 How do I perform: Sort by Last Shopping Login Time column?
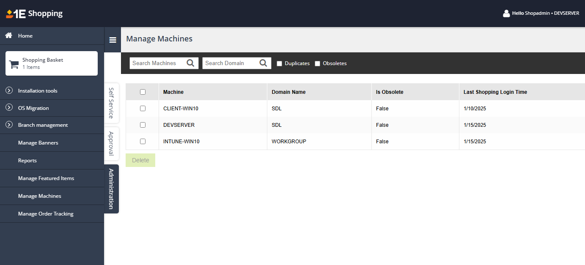[495, 92]
